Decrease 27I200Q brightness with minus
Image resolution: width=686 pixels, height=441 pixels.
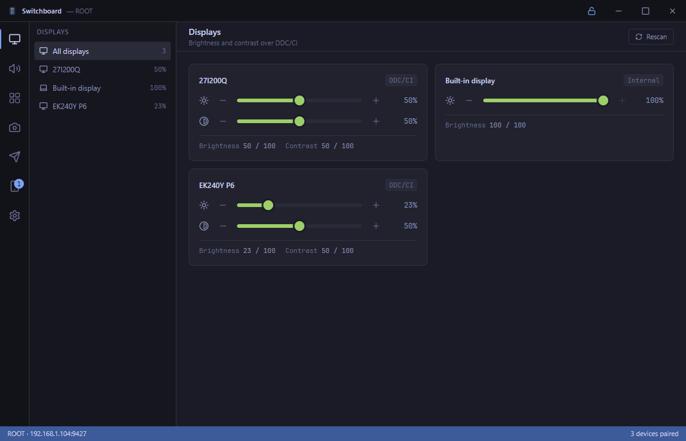tap(223, 100)
